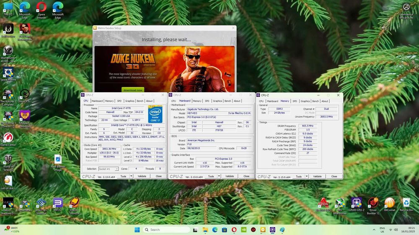Click Validate in the Mainboard CPU-Z window
This screenshot has width=419, height=235.
230,176
